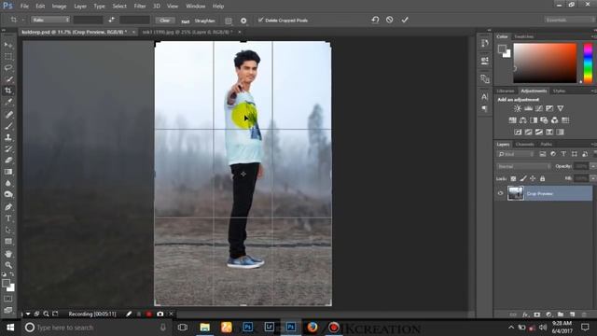This screenshot has height=336, width=597.
Task: Select the Quick Selection tool
Action: pos(8,79)
